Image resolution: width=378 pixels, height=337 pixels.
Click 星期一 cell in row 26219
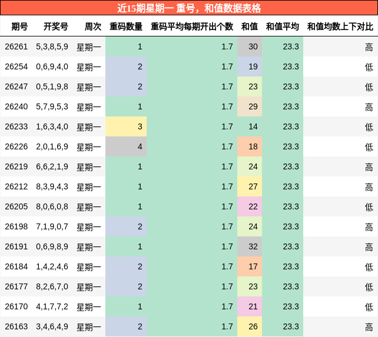(89, 167)
